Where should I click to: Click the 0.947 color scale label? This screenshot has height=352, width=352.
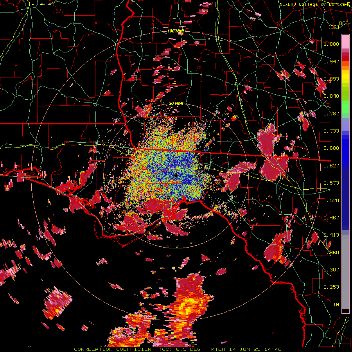[331, 61]
